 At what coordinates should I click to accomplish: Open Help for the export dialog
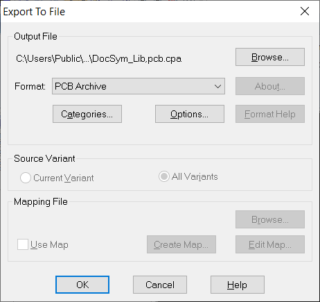click(x=238, y=285)
